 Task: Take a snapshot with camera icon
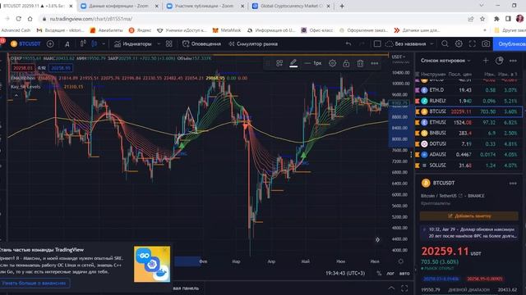pyautogui.click(x=486, y=43)
